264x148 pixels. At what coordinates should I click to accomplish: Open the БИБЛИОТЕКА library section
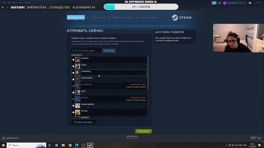point(37,7)
